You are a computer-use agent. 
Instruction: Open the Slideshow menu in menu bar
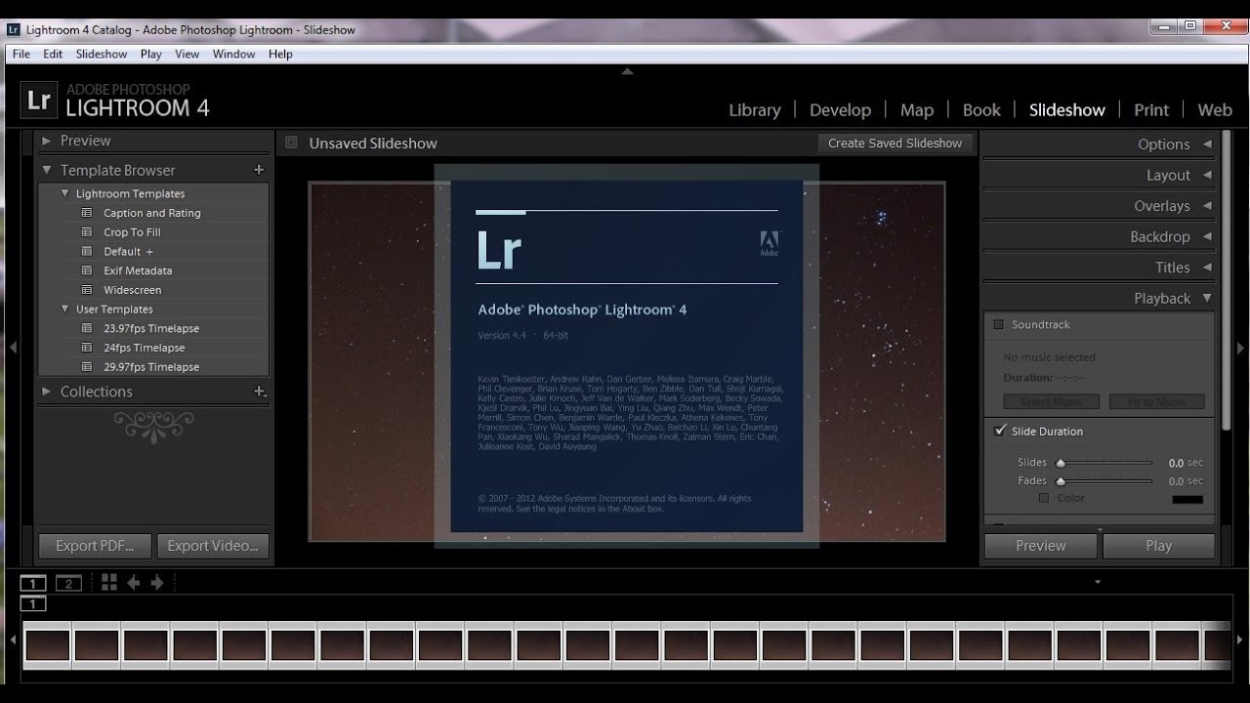tap(102, 54)
